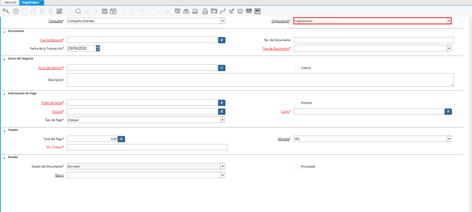Click the Print printer icon
Screen dimensions: 472x212
195,11
